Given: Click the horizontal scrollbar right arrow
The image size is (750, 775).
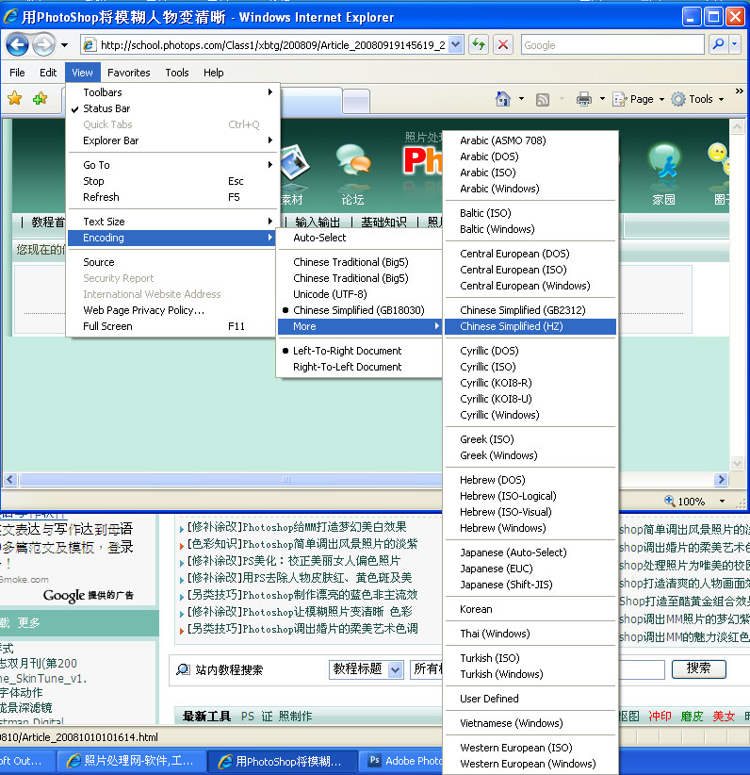Looking at the screenshot, I should point(721,479).
